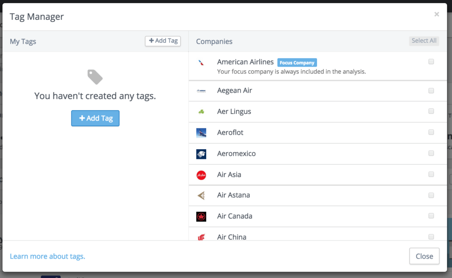Tick the Air Canada checkbox

(x=431, y=216)
